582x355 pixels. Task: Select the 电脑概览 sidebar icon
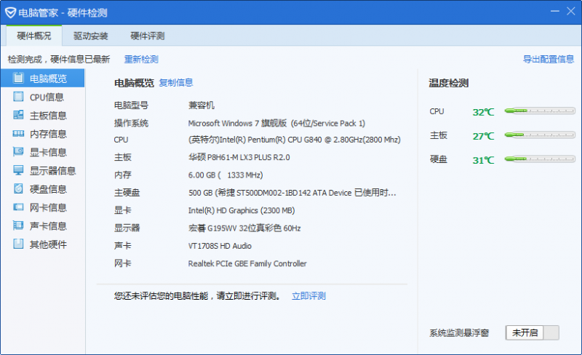pos(17,78)
